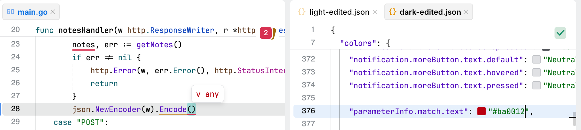This screenshot has width=581, height=130.
Task: Click the red error count badge showing 2
Action: [266, 33]
